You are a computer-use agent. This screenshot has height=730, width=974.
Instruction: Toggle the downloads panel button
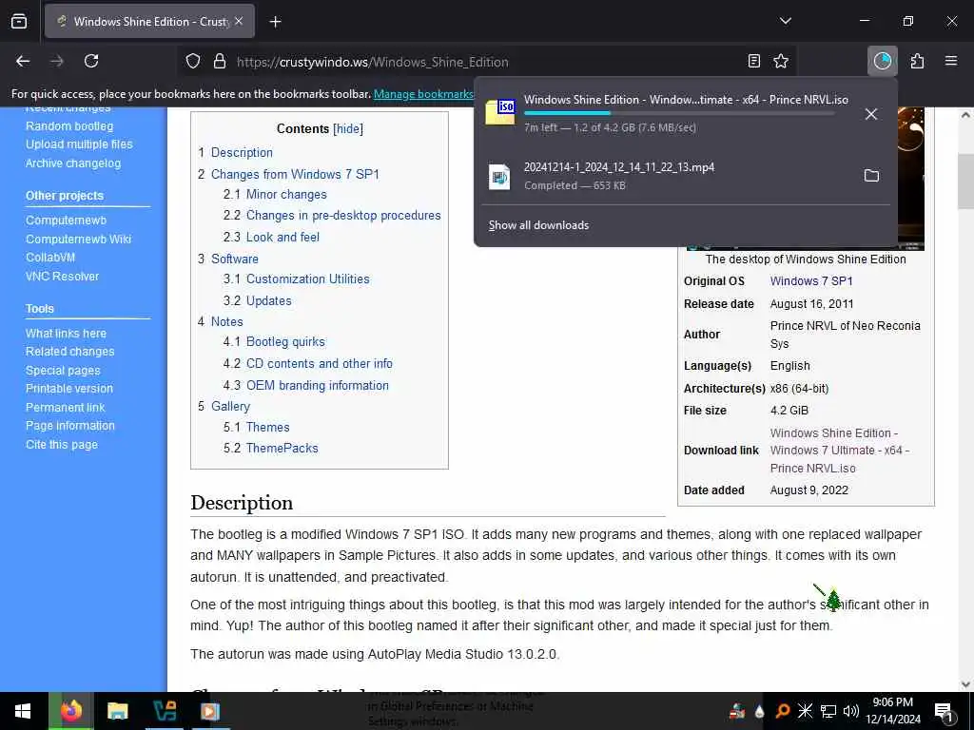point(882,61)
